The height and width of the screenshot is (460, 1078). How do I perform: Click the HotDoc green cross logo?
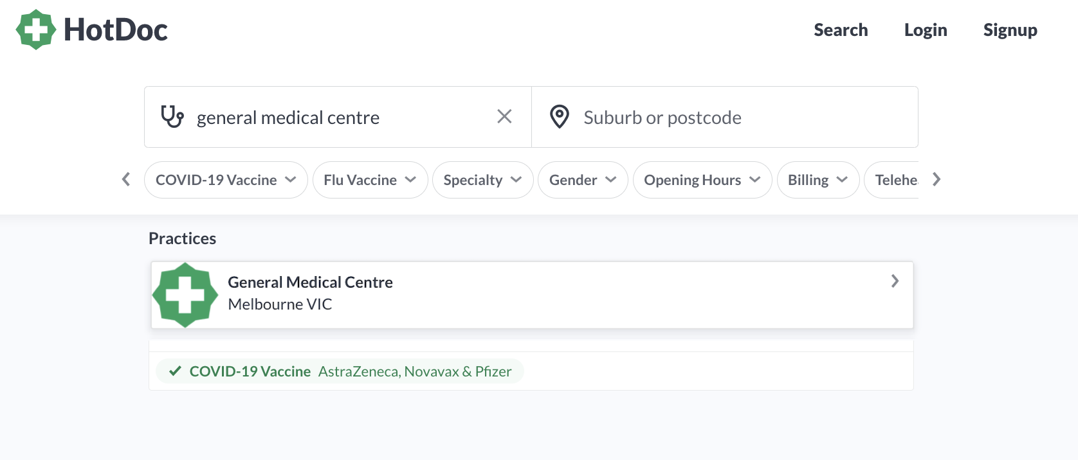click(x=36, y=30)
